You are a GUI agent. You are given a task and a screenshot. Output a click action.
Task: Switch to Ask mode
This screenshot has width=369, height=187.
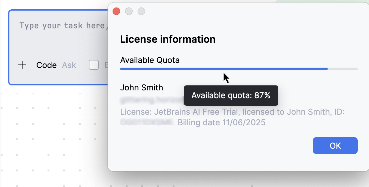69,65
